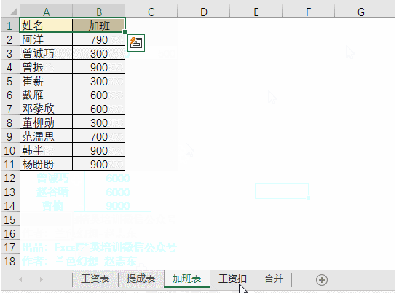Open the Quick Analysis icon beside the table
The image size is (399, 293).
pos(136,43)
